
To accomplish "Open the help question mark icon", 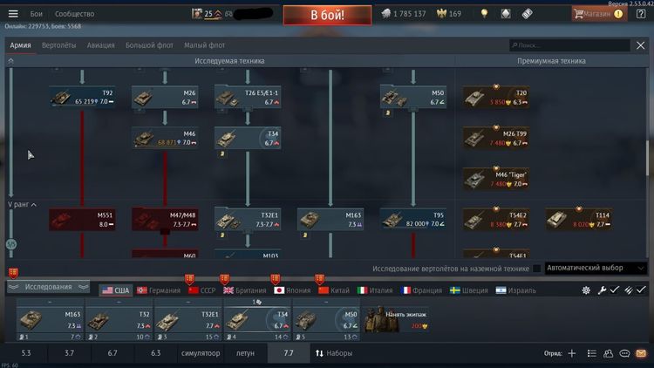I will tap(641, 14).
